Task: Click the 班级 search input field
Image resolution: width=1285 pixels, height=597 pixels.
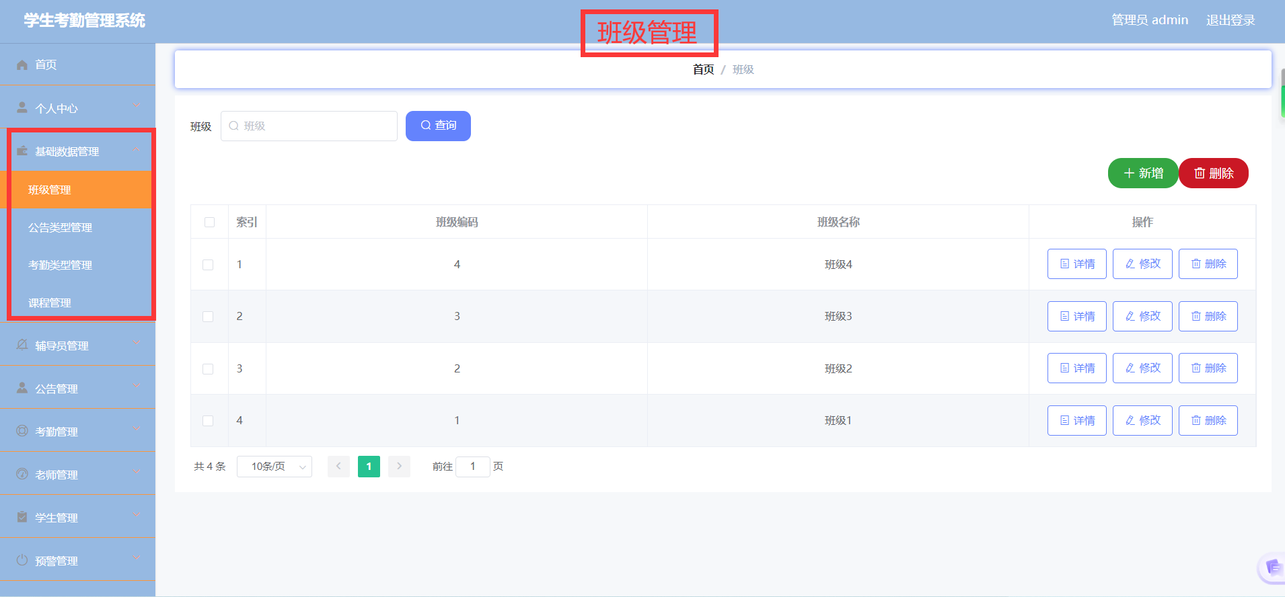Action: click(x=309, y=126)
